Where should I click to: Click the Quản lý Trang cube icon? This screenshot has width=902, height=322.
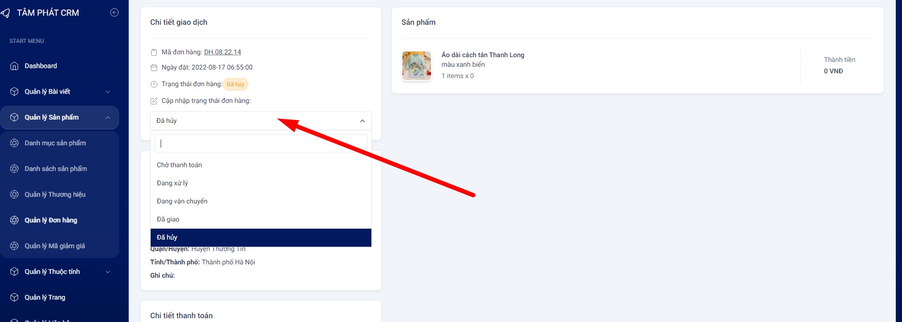coord(14,297)
